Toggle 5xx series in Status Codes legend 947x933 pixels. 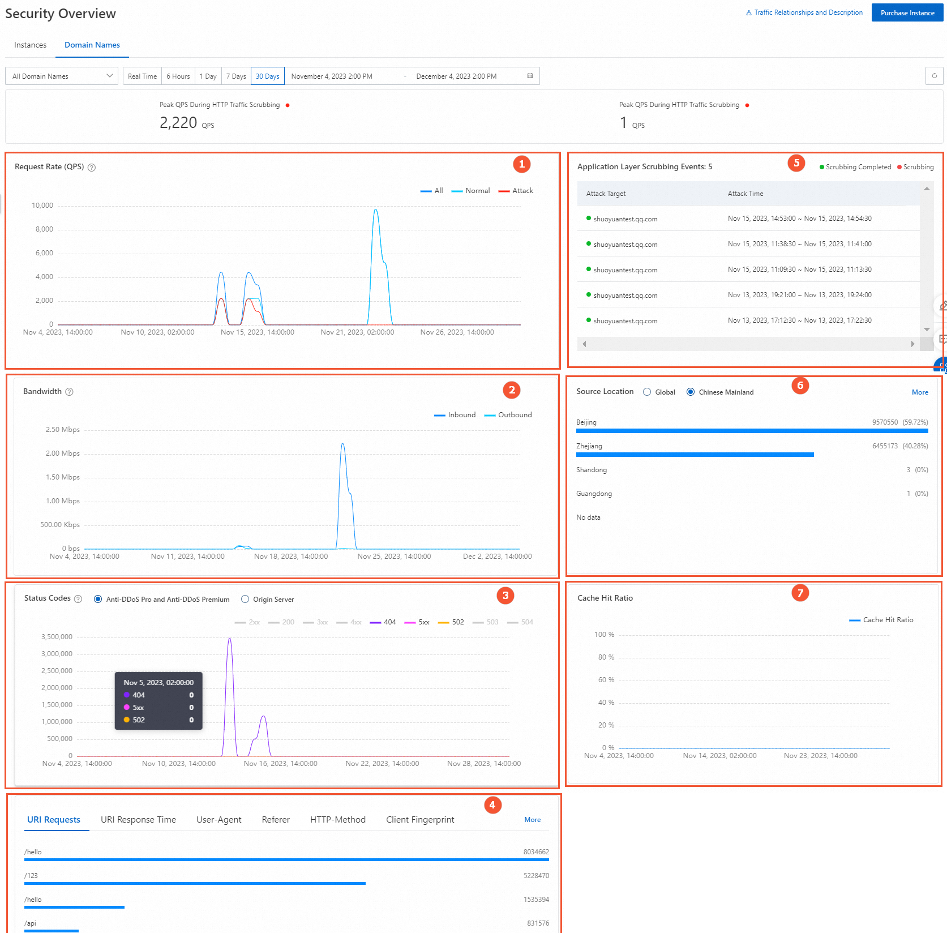(x=417, y=622)
